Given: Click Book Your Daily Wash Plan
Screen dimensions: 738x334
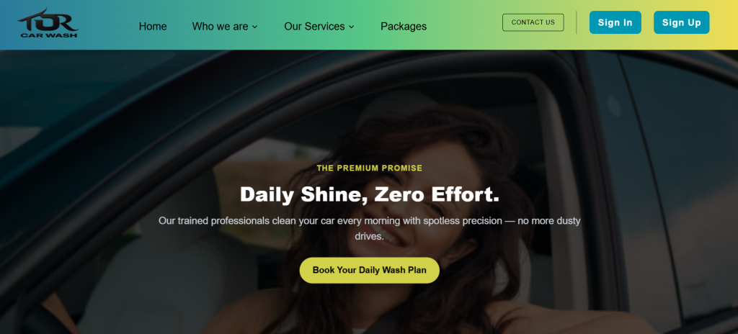Looking at the screenshot, I should click(x=370, y=270).
